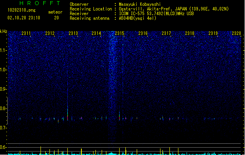Click the observer name Masayuki Kobayashi
245x155 pixels.
(140, 4)
